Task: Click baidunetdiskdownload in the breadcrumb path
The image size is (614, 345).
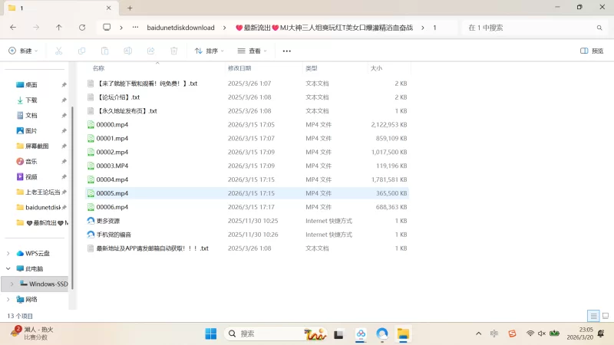Action: coord(181,27)
